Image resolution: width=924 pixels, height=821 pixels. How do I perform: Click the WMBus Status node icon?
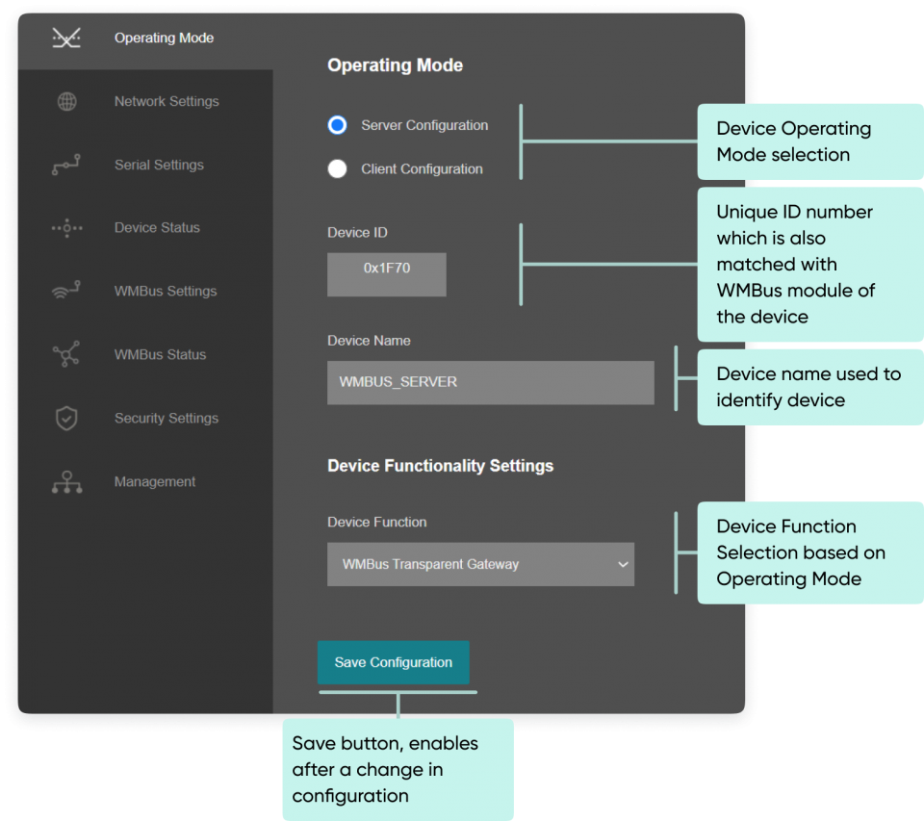coord(66,354)
